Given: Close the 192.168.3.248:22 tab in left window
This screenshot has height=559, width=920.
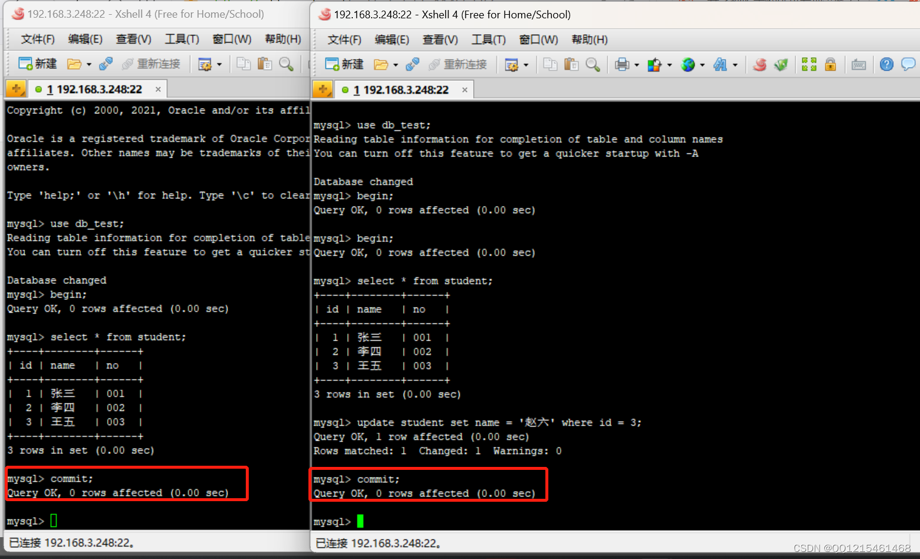Looking at the screenshot, I should [158, 89].
